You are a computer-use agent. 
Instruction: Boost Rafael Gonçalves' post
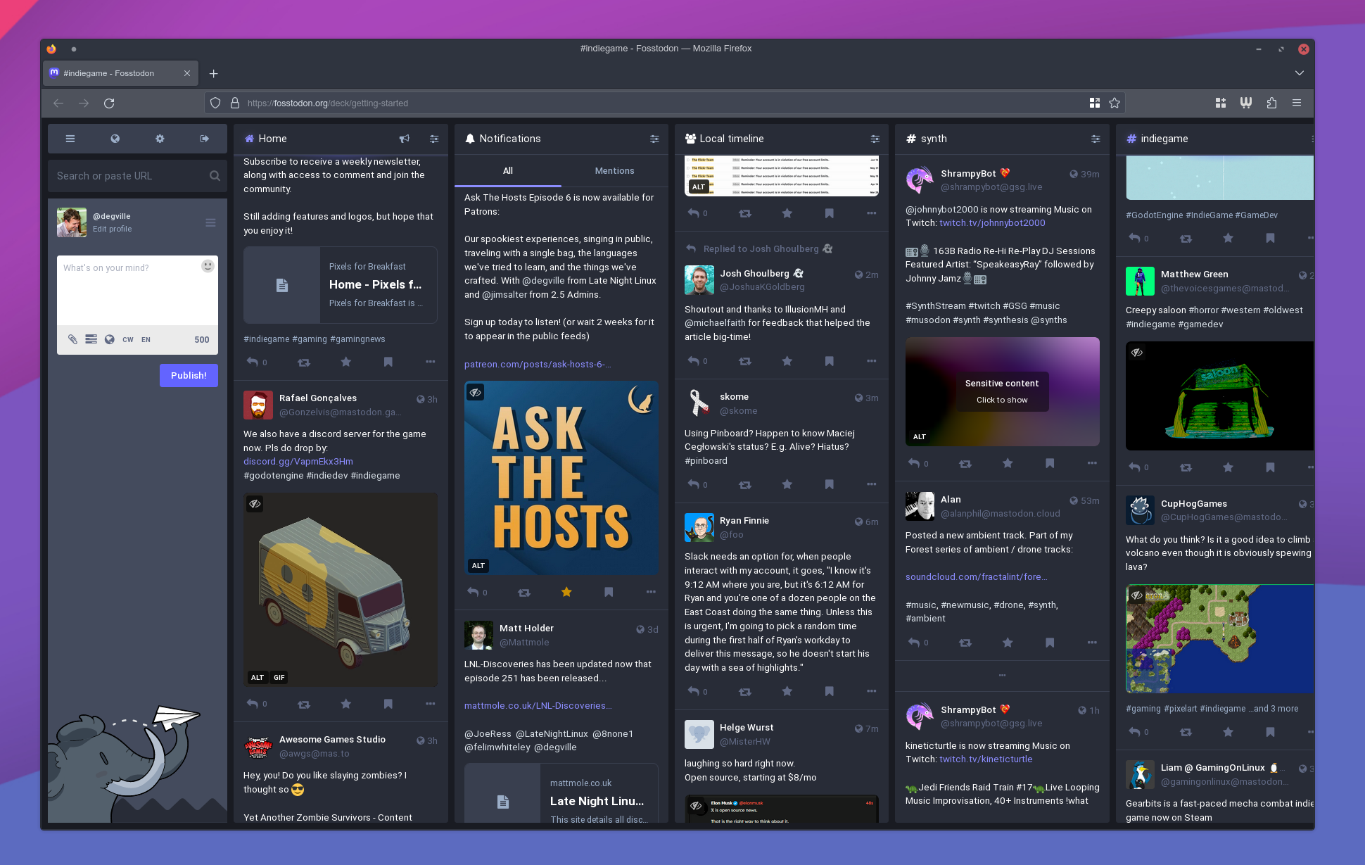303,704
